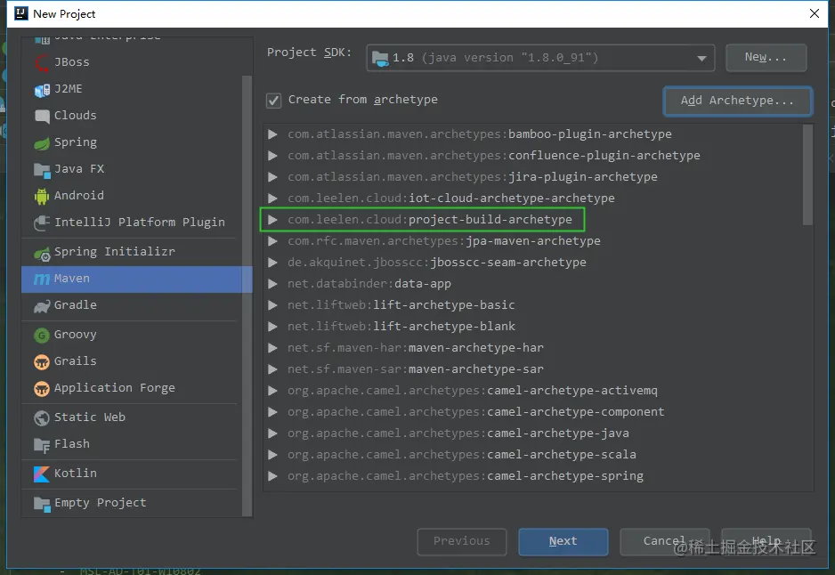Image resolution: width=835 pixels, height=575 pixels.
Task: Expand lift-archetype-basic node
Action: pos(272,305)
